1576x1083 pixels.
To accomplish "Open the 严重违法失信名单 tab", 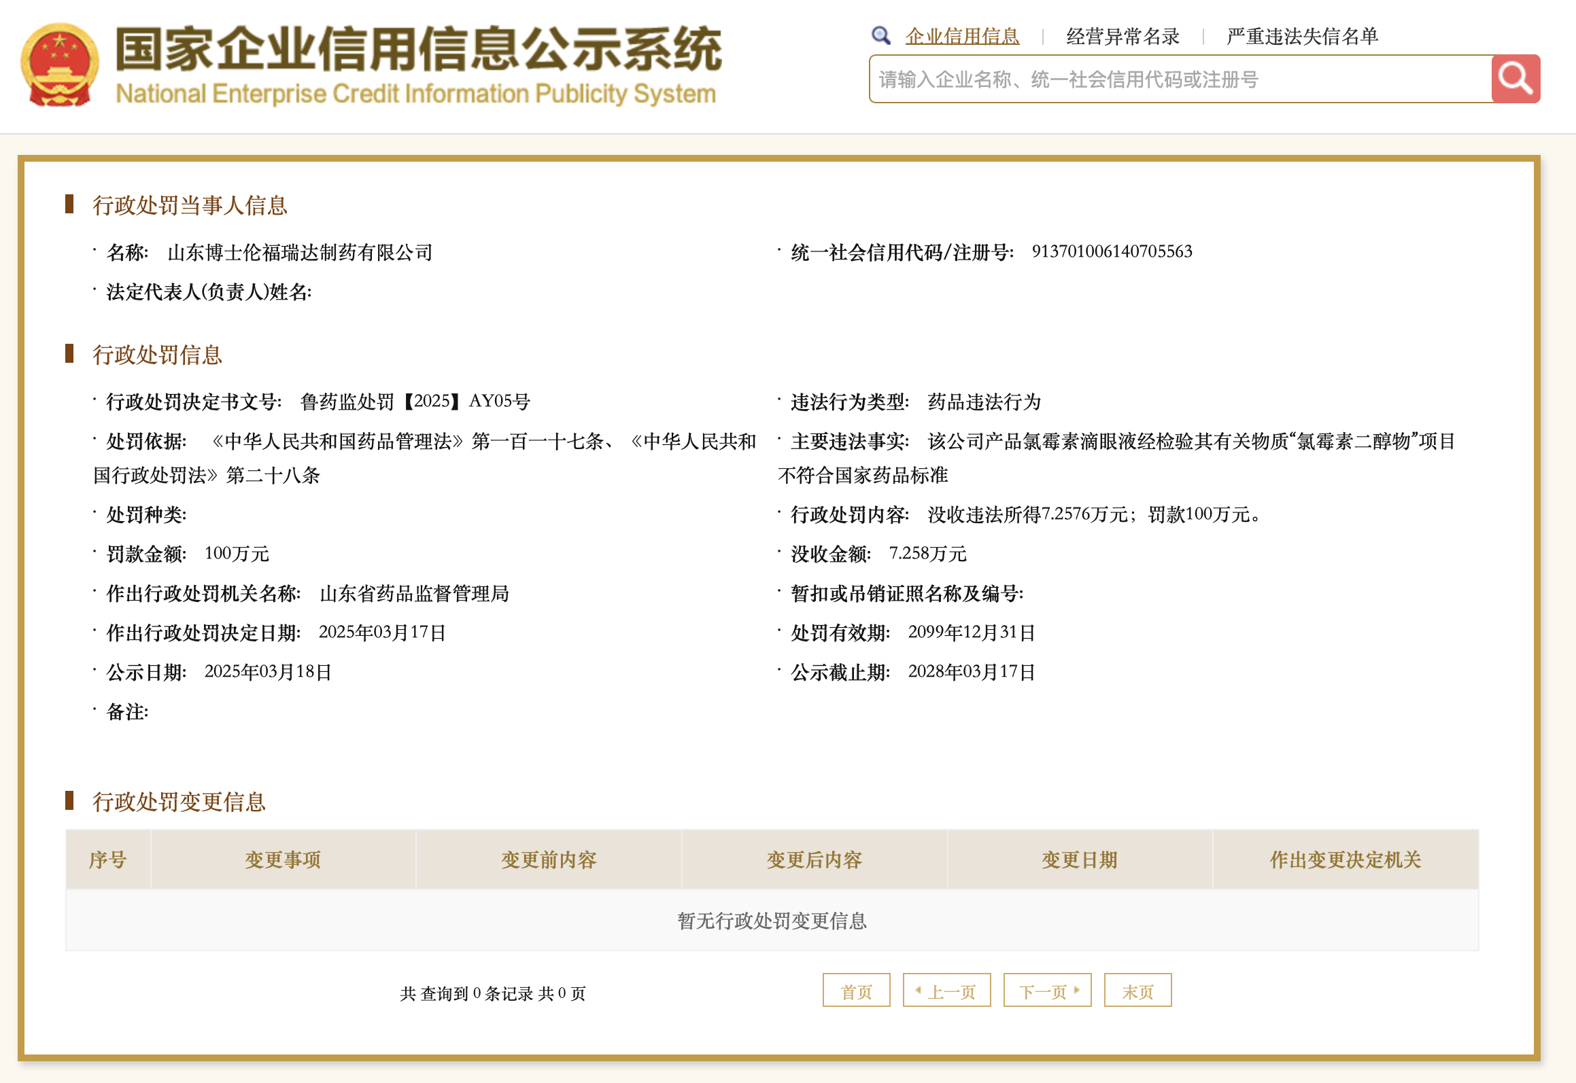I will tap(1302, 36).
